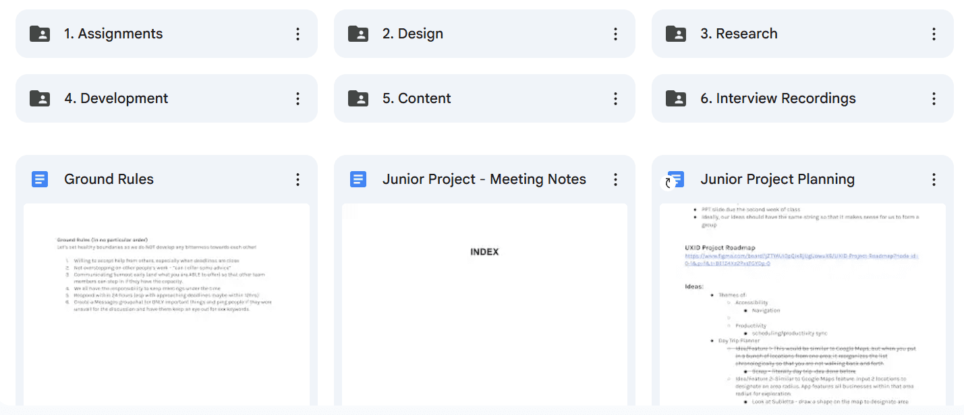Image resolution: width=964 pixels, height=415 pixels.
Task: Open the Meeting Notes INDEX preview
Action: coord(484,303)
